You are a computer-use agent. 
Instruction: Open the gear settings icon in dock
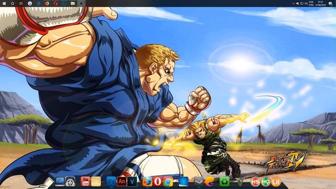pos(70,182)
